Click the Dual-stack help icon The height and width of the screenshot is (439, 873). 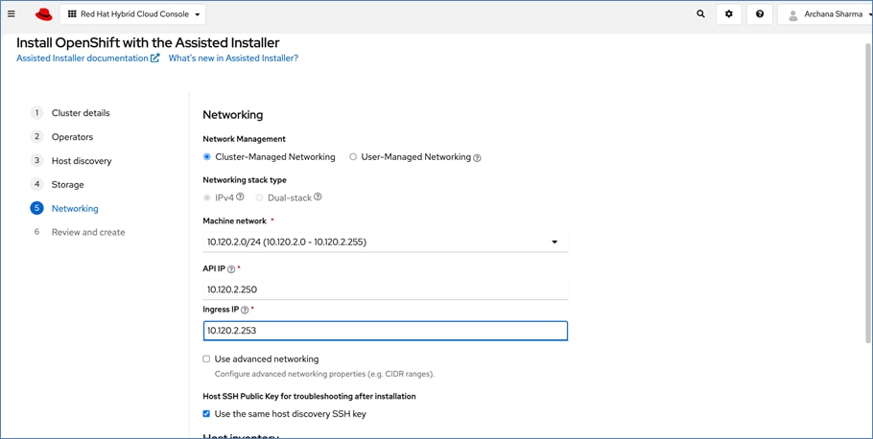point(318,196)
